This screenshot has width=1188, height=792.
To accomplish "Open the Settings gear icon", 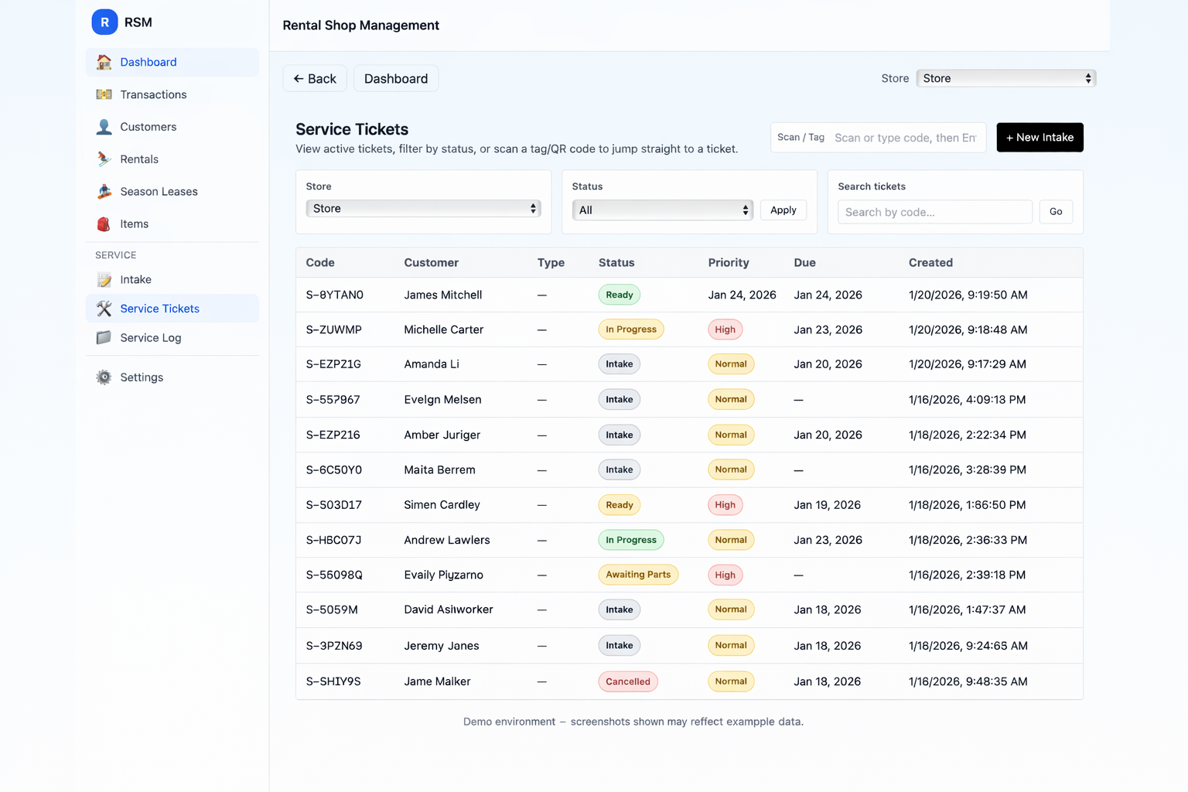I will tap(104, 377).
